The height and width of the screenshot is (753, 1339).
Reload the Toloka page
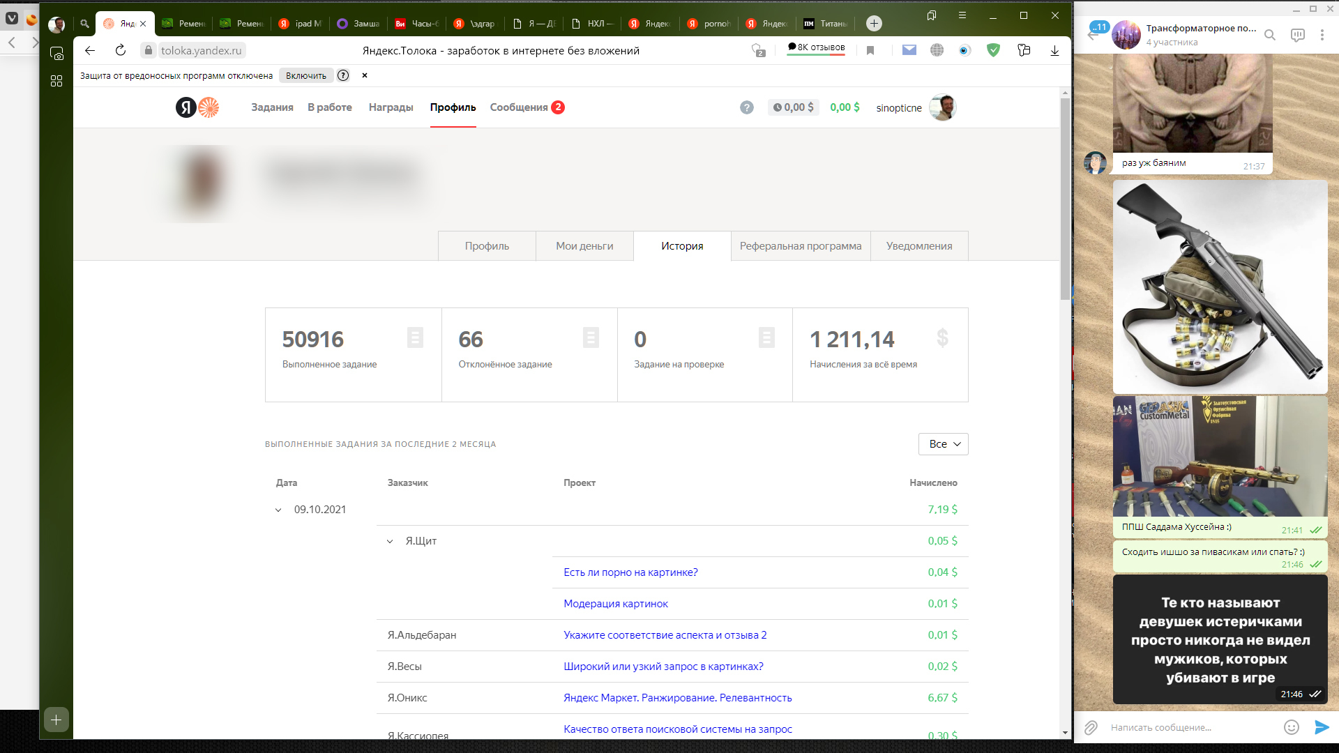tap(121, 50)
